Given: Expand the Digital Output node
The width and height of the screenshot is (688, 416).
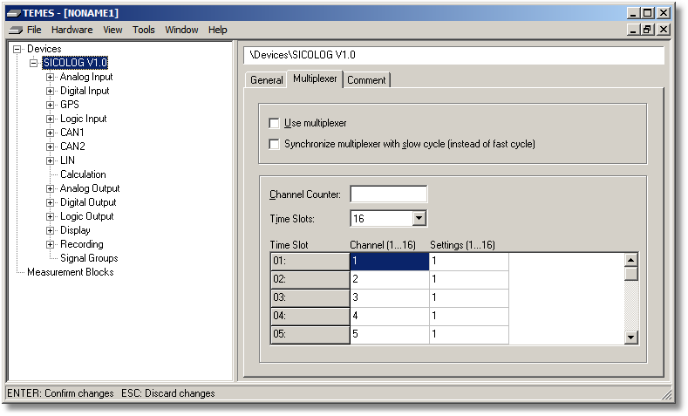Looking at the screenshot, I should 50,202.
